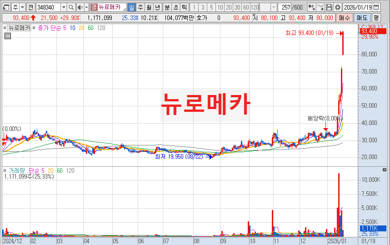This screenshot has height=245, width=390.
Task: Close the volume panel with X icon
Action: click(x=385, y=170)
